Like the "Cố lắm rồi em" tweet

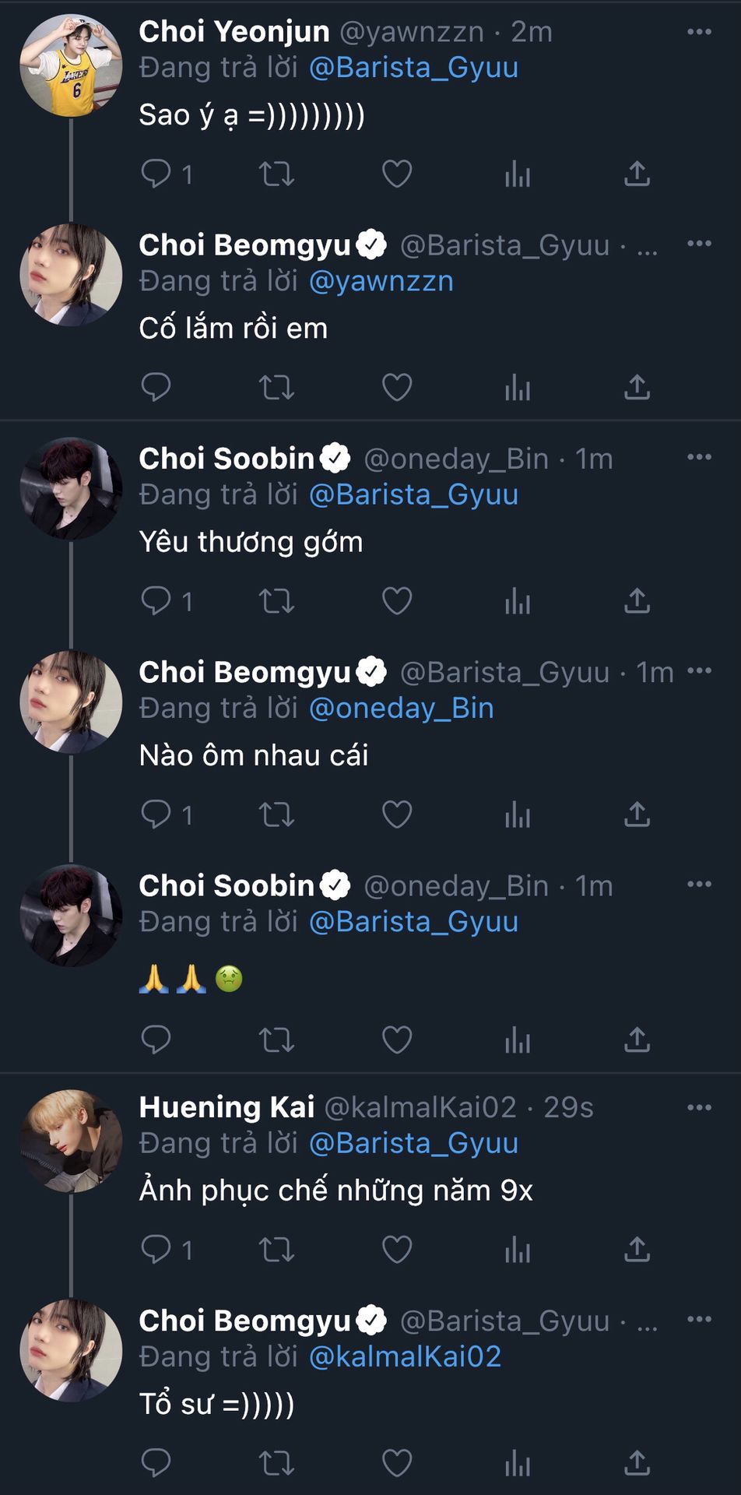(x=397, y=387)
